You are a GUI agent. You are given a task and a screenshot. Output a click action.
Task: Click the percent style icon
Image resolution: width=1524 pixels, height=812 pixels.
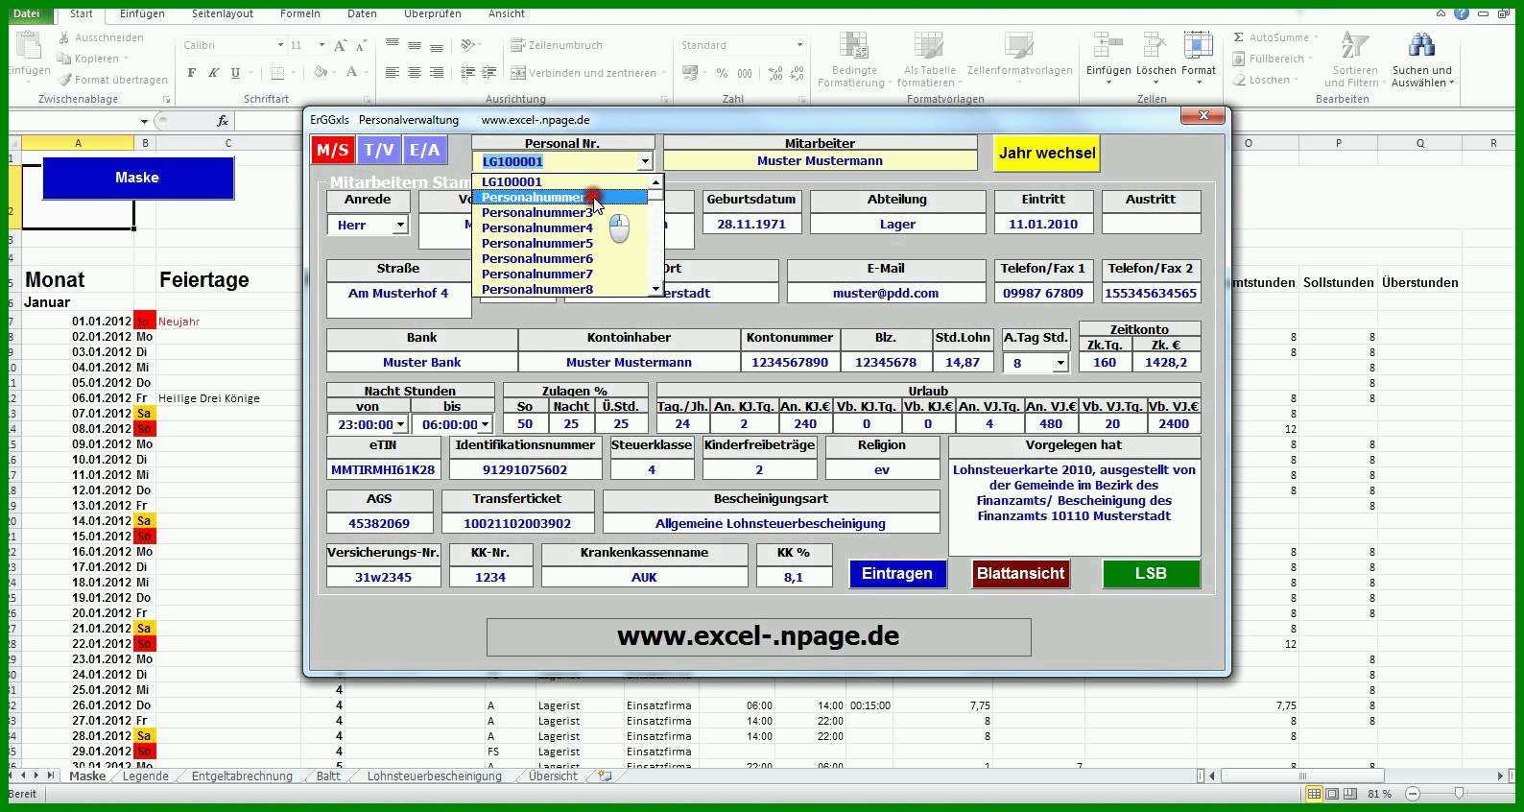pyautogui.click(x=722, y=73)
